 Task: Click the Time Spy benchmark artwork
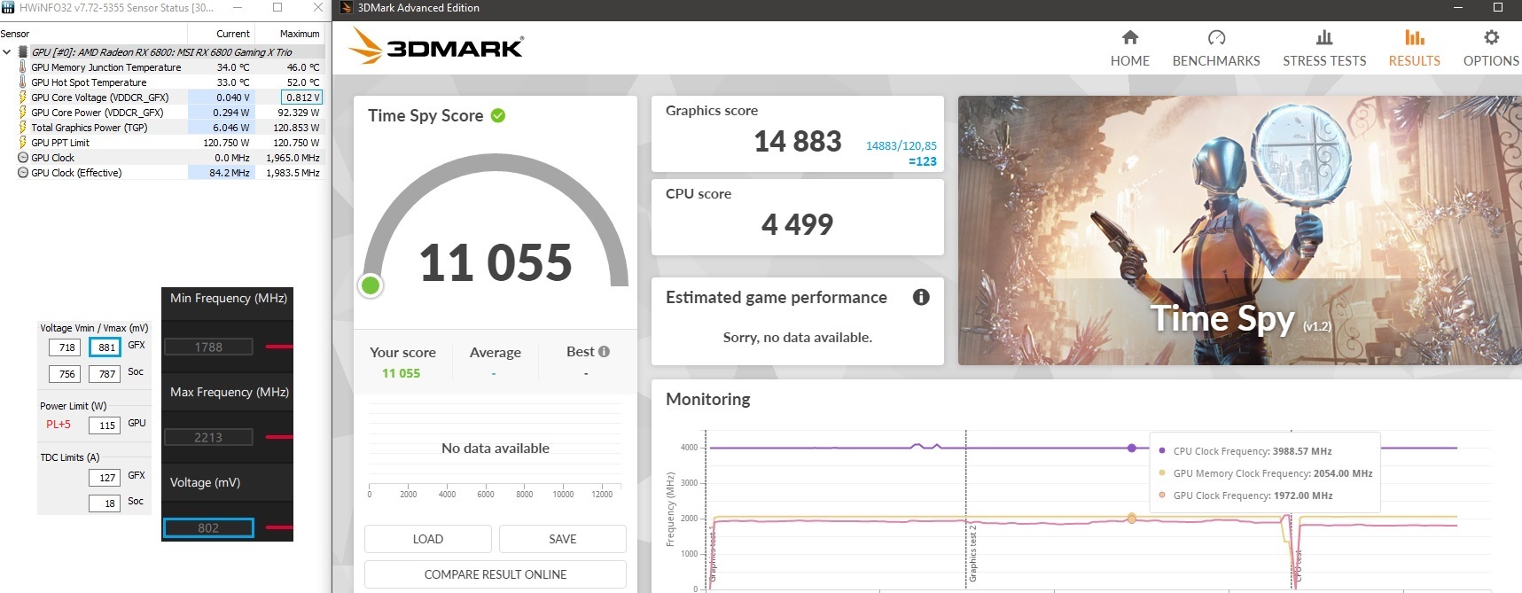(1239, 230)
